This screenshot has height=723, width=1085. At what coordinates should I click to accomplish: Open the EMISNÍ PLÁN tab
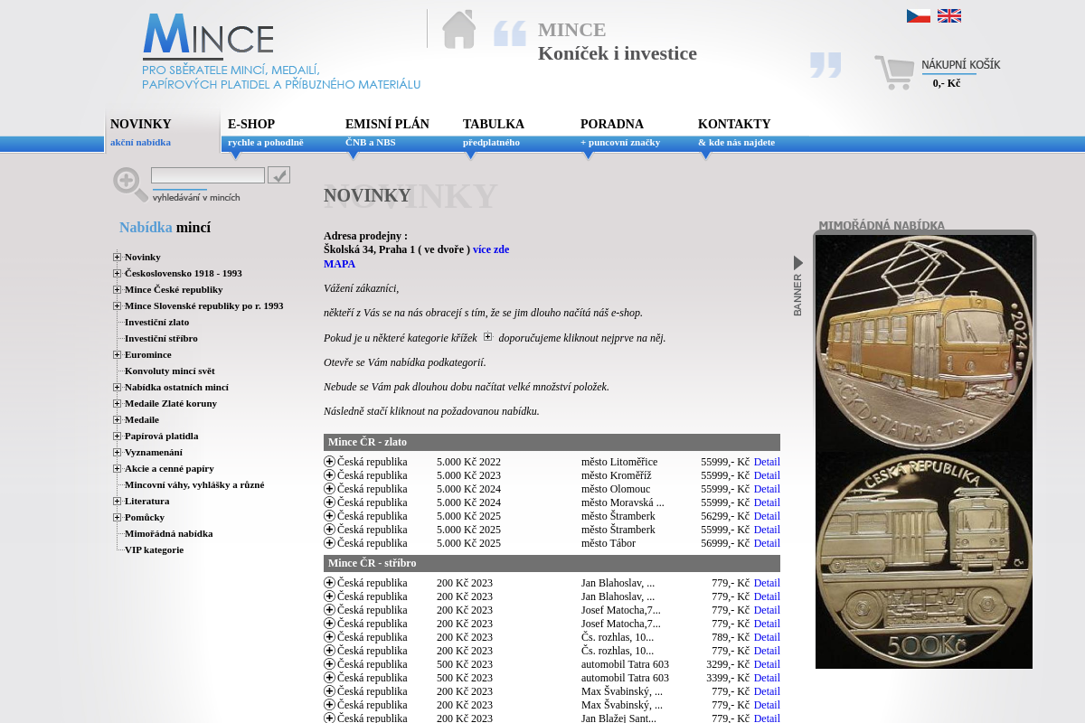[385, 124]
